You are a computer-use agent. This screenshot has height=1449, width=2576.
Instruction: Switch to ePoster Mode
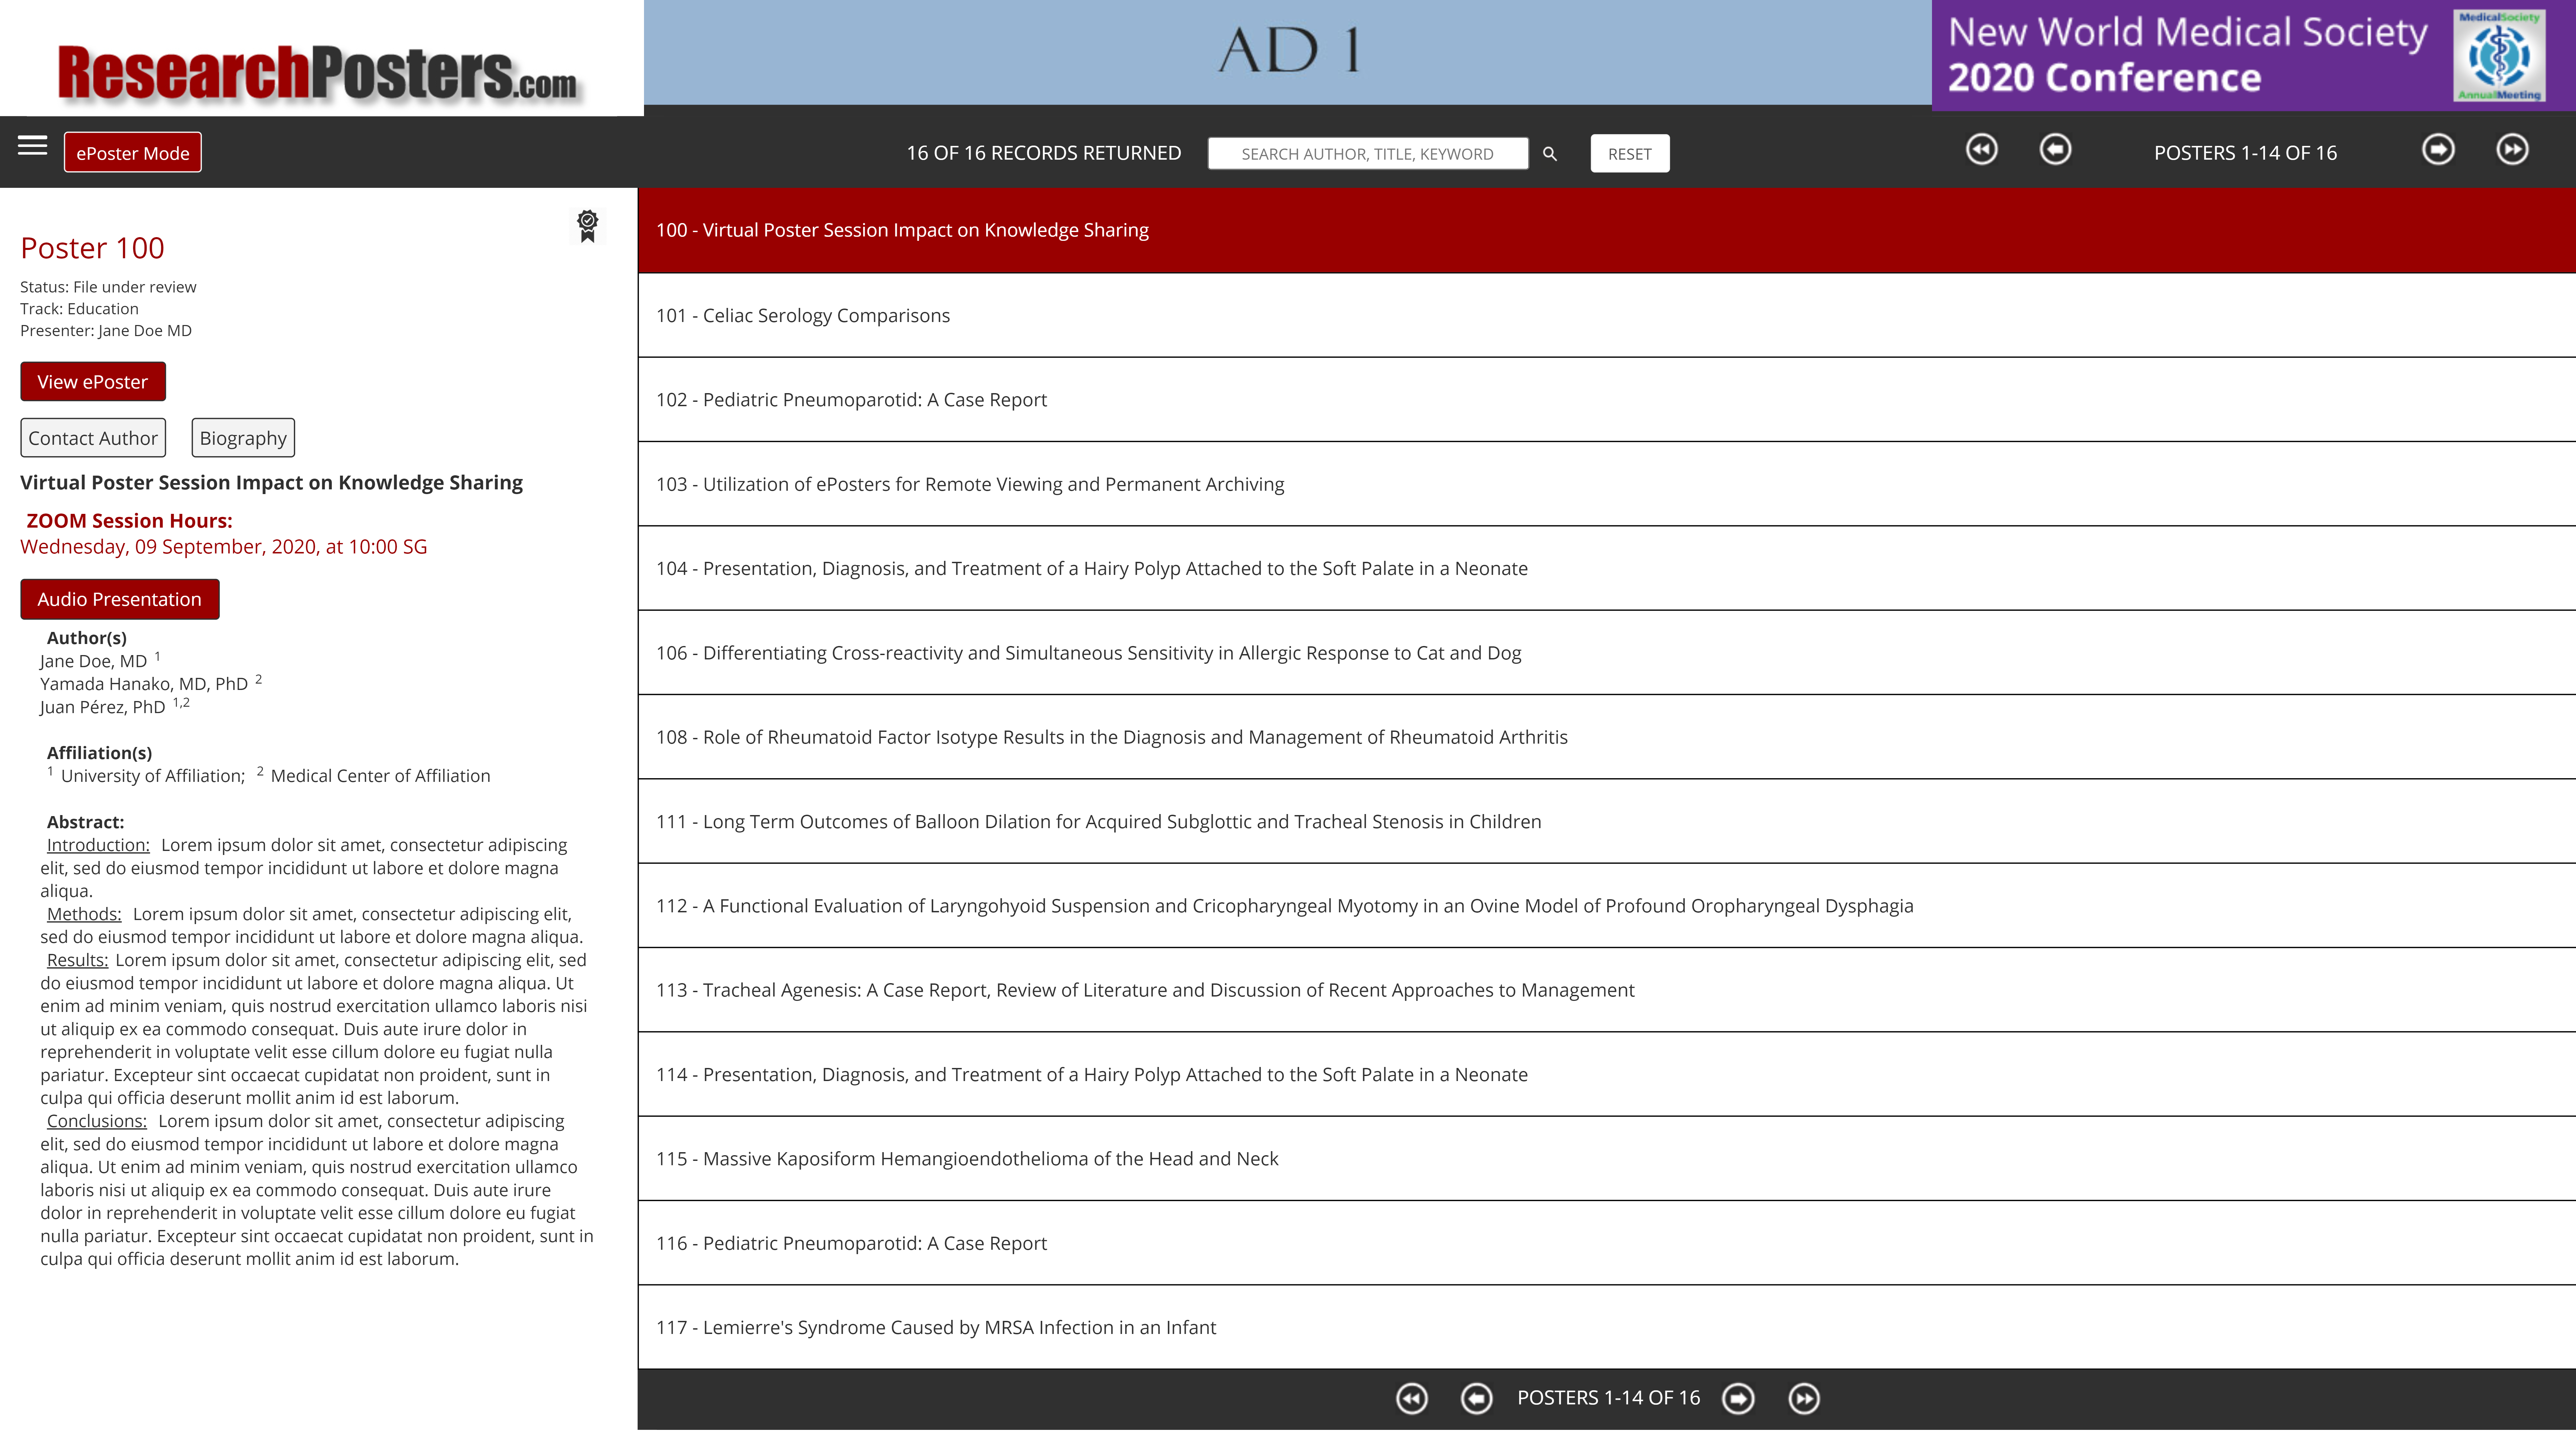(133, 152)
